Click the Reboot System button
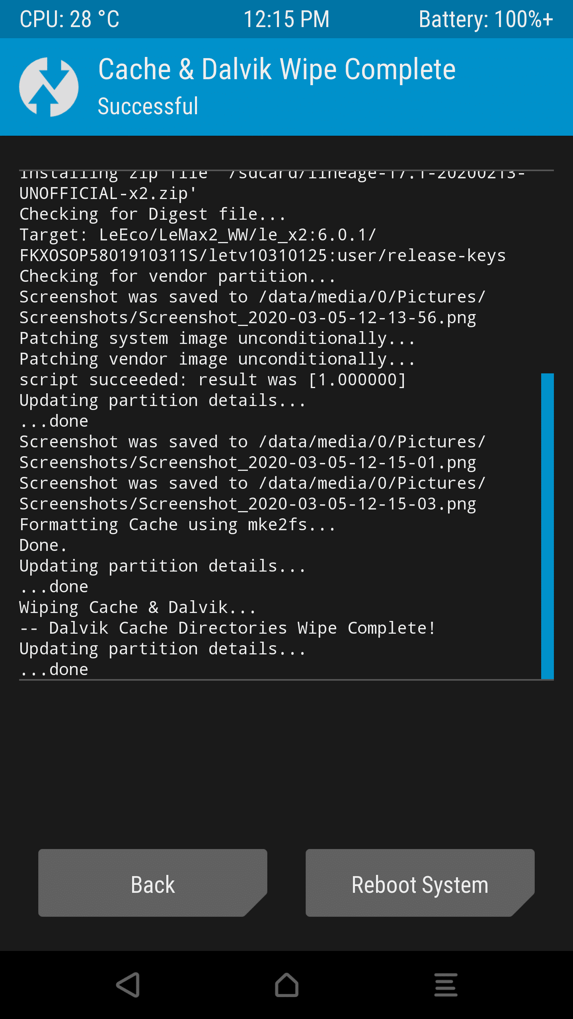This screenshot has height=1019, width=573. click(x=420, y=883)
